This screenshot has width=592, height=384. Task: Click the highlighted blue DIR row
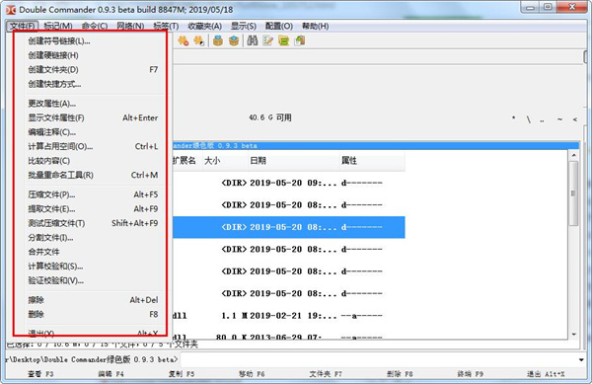click(x=289, y=227)
